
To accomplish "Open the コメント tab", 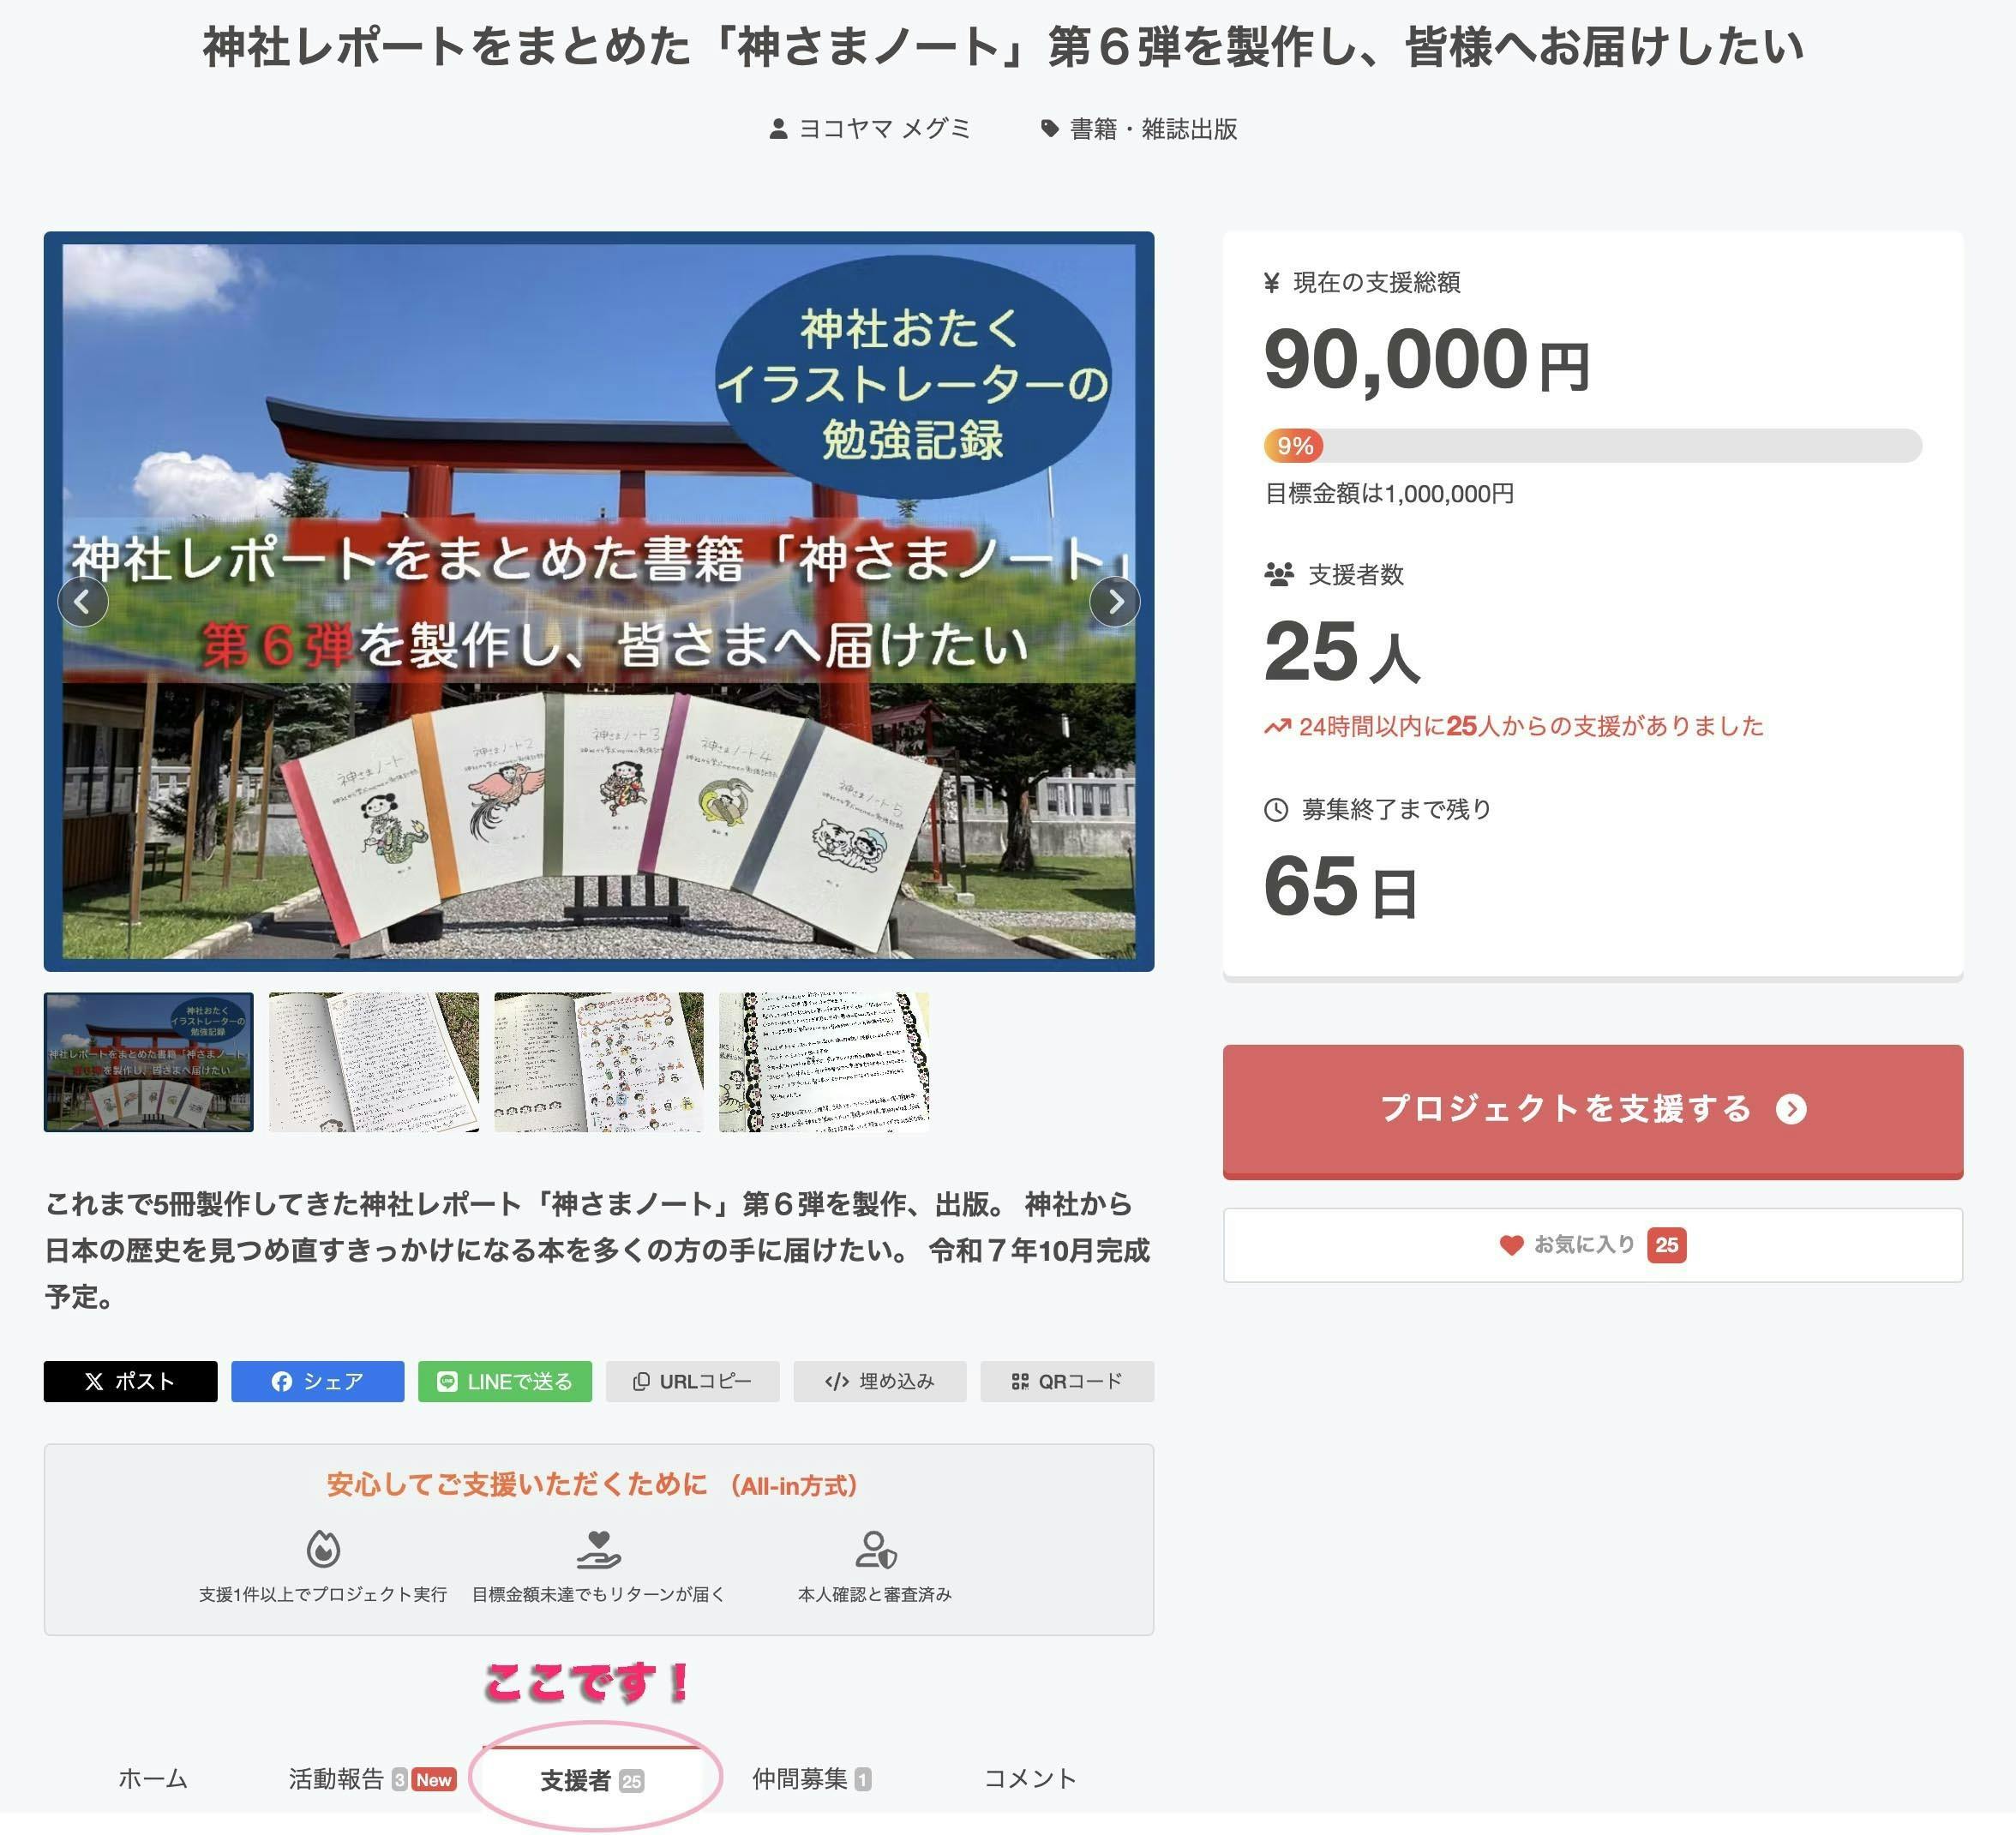I will [x=1030, y=1779].
